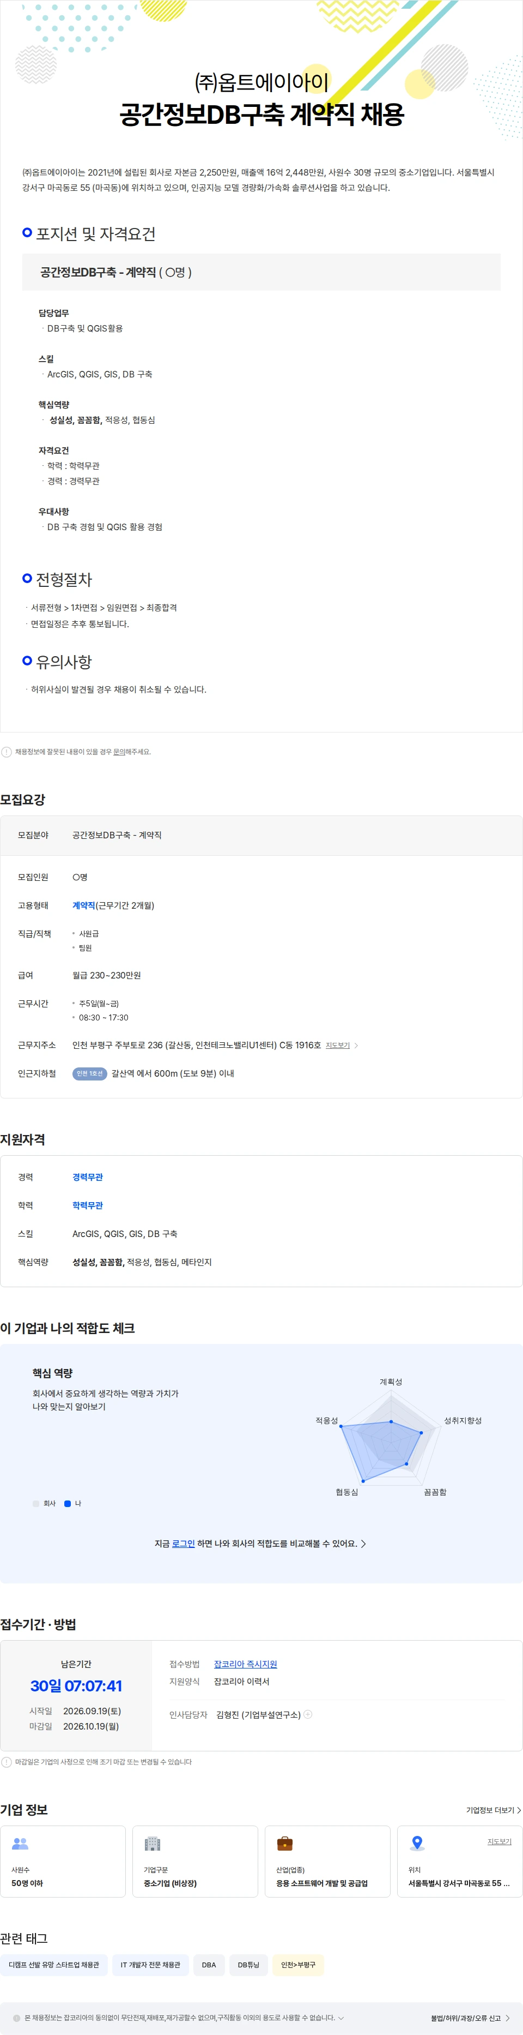
Task: Expand the copyright notice chevron in footer
Action: [341, 2018]
